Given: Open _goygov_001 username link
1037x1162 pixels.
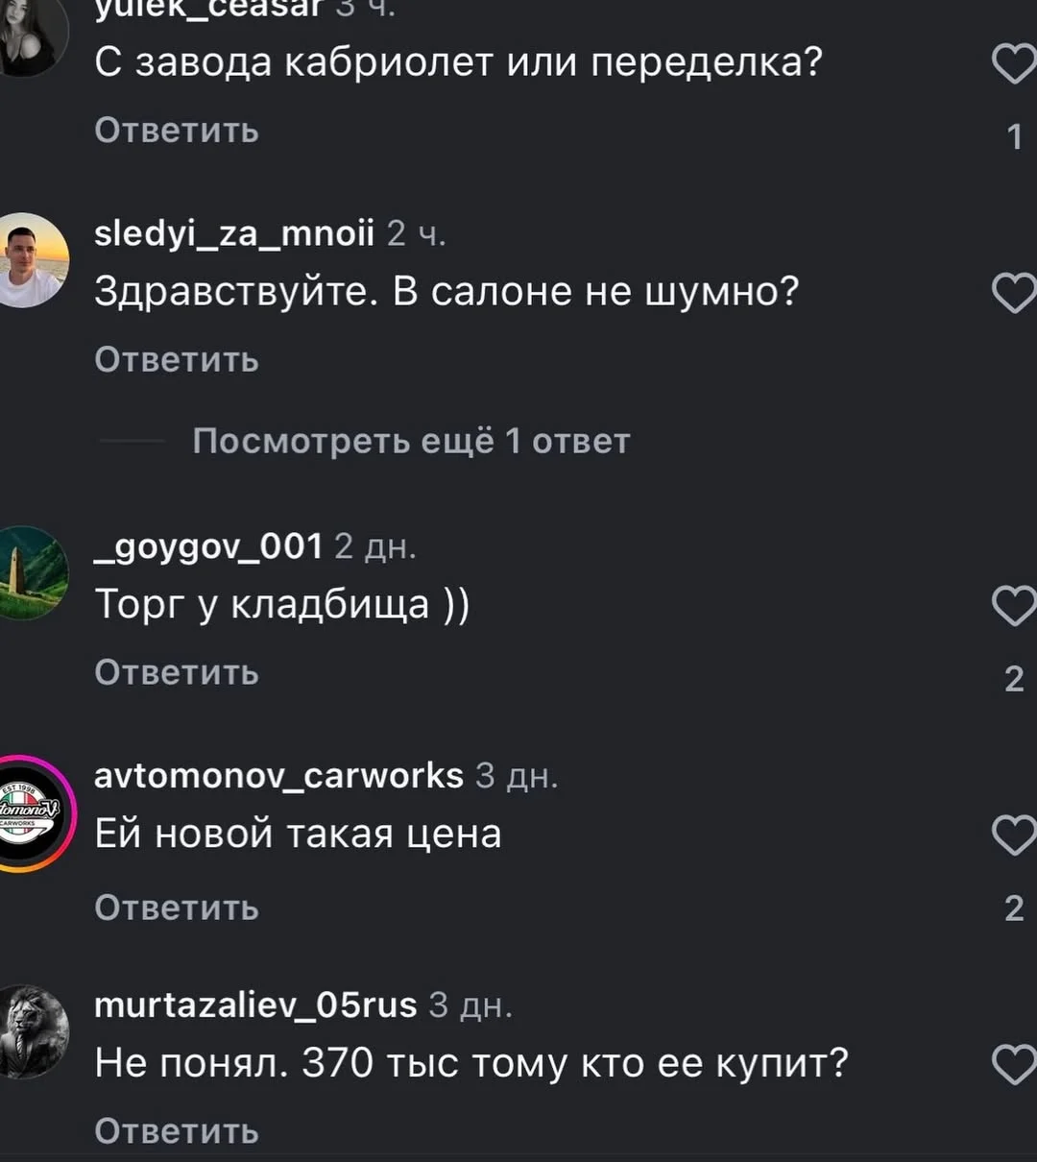Looking at the screenshot, I should coord(208,545).
